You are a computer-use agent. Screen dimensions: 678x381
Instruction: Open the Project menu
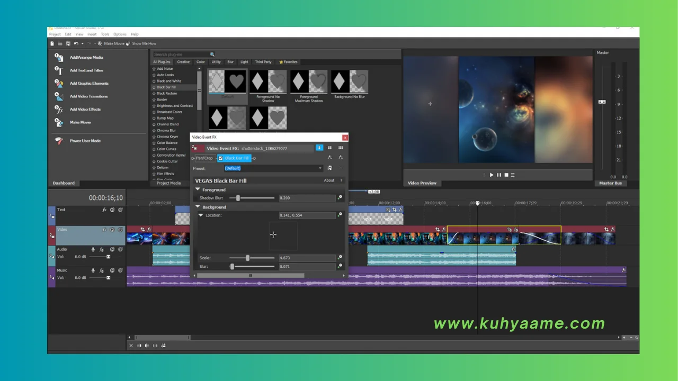[55, 34]
